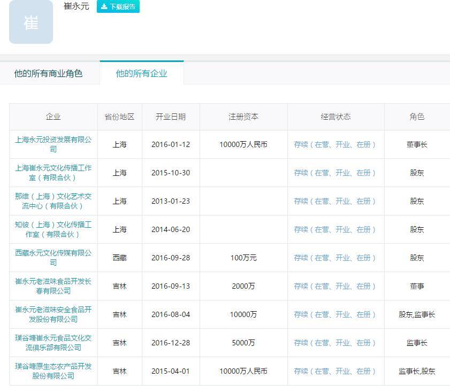Click 存续 status for 西藏永元文化传媒 row
This screenshot has width=450, height=386.
point(335,258)
